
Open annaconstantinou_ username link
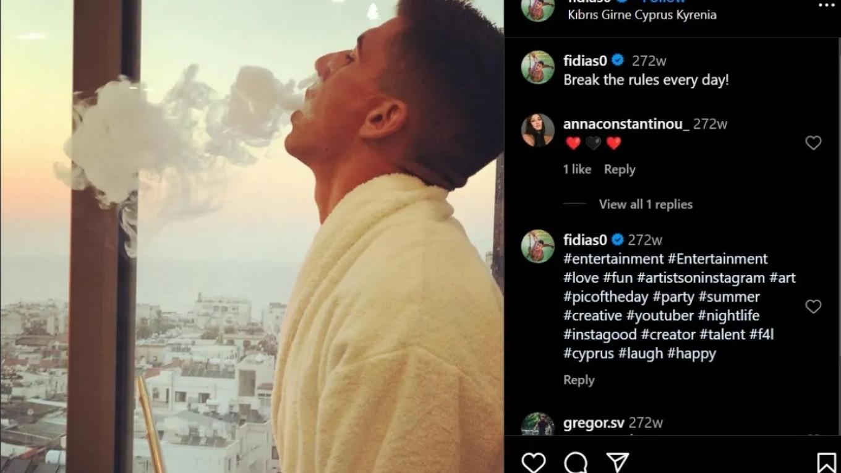tap(626, 124)
